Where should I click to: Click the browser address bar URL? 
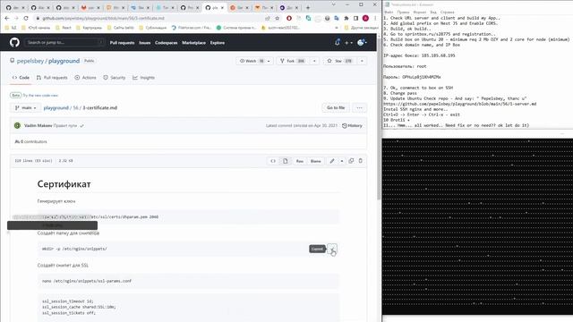coord(103,18)
